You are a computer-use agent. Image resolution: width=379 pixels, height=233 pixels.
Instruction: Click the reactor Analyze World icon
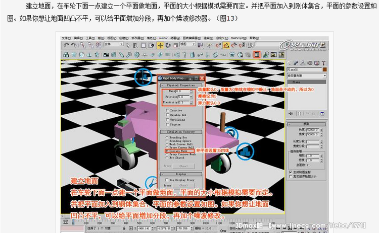[x=266, y=55]
